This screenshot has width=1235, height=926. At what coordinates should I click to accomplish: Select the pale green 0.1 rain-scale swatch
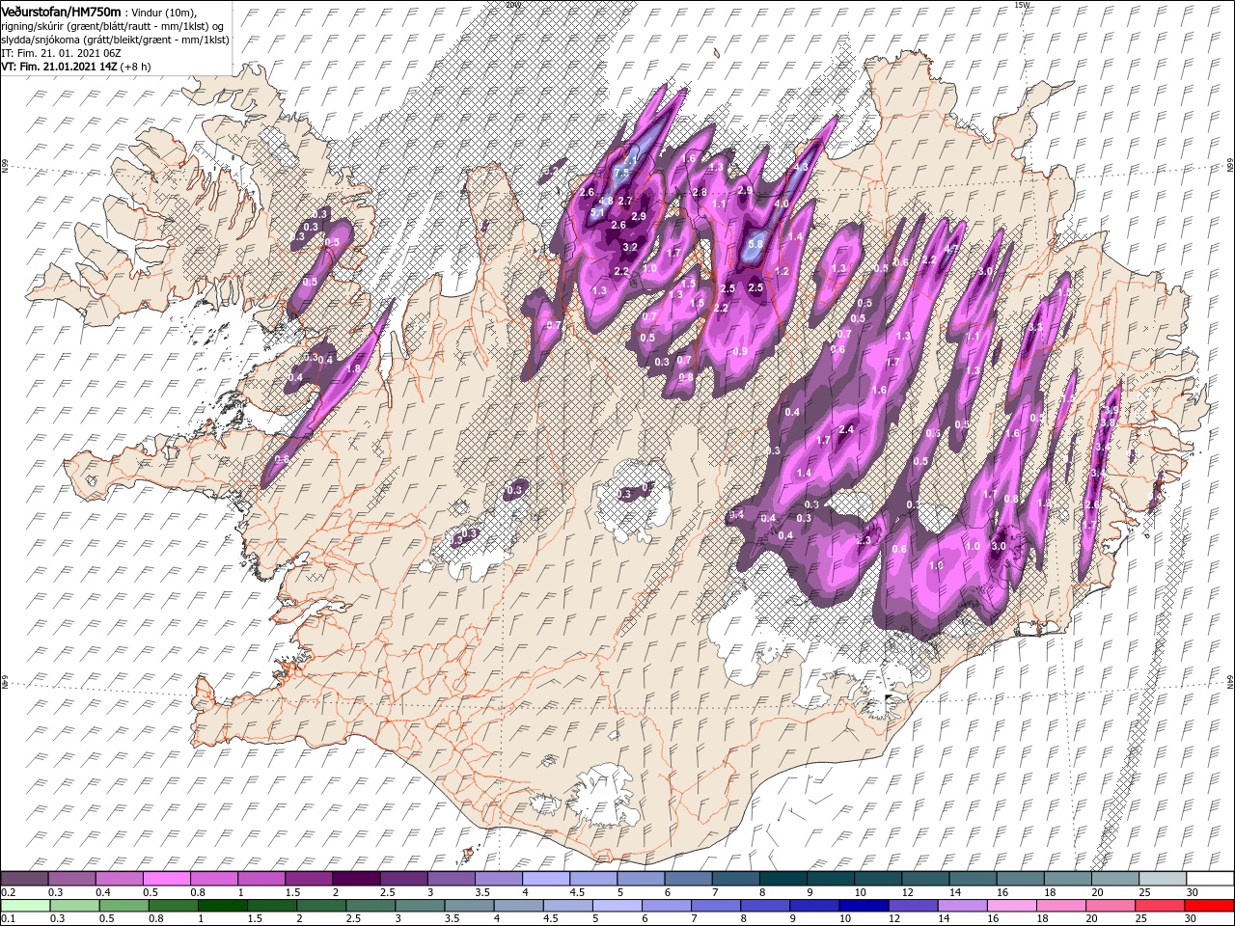point(24,906)
